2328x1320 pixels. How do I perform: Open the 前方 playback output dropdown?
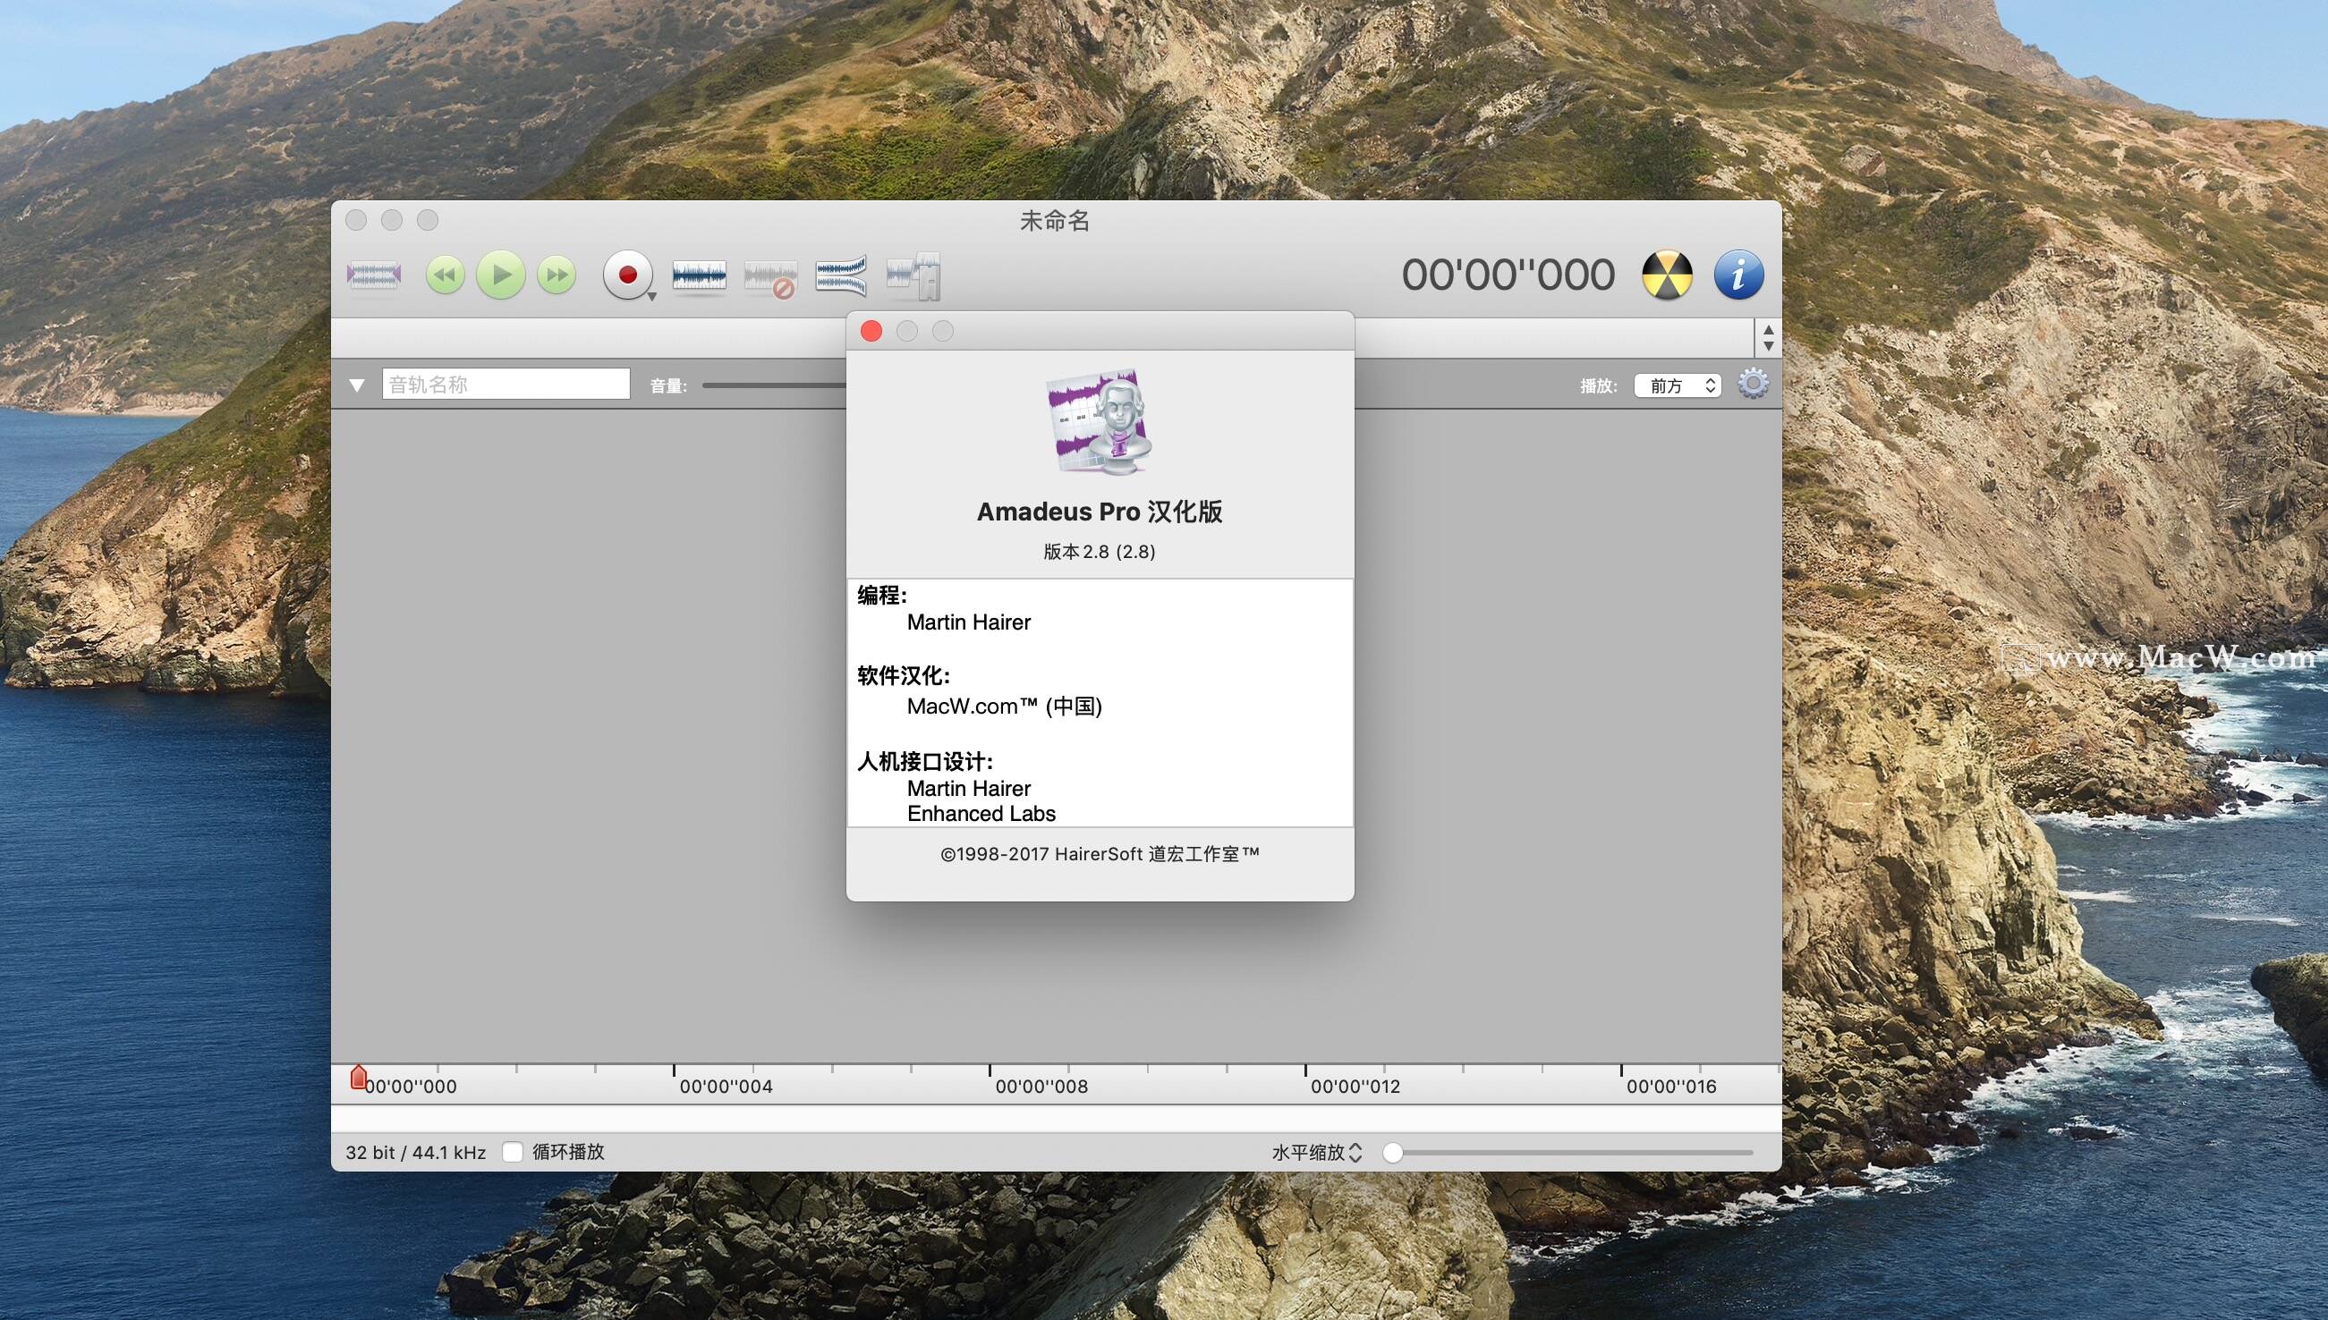[1678, 385]
